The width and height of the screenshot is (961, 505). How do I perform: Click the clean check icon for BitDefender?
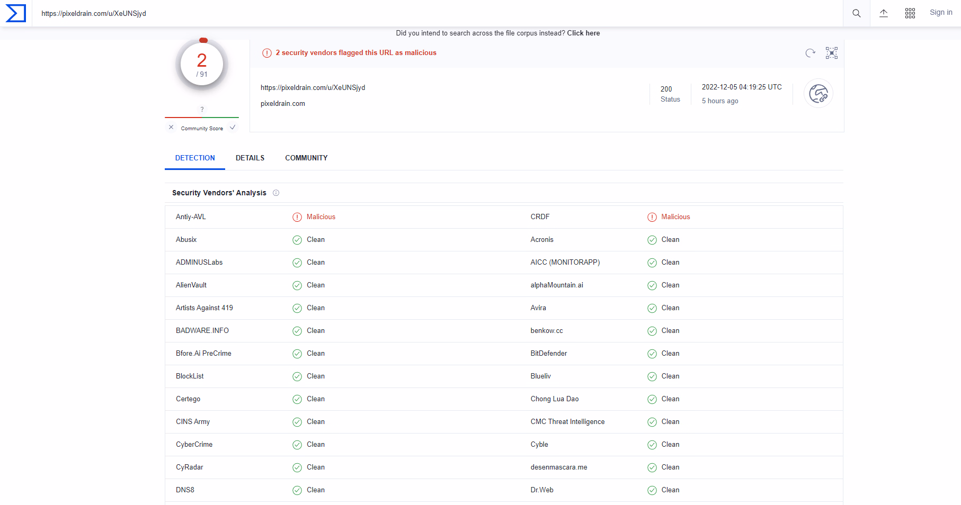point(652,354)
